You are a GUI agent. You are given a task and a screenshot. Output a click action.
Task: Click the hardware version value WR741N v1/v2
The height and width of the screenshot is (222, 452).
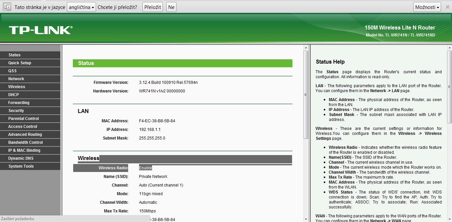click(x=162, y=91)
